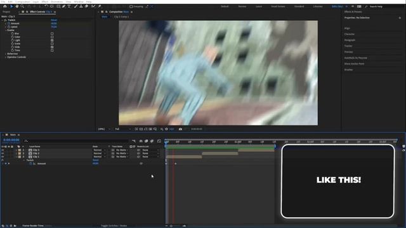The image size is (406, 228).
Task: Click the timeline layer search field
Action: [76, 141]
